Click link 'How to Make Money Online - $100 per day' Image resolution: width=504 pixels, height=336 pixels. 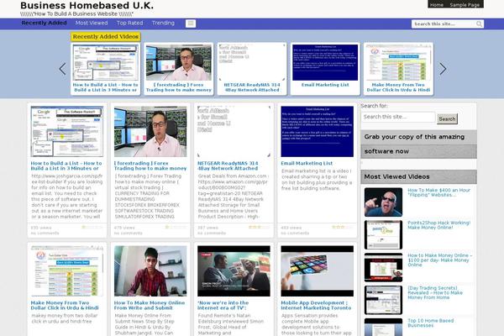point(439,260)
